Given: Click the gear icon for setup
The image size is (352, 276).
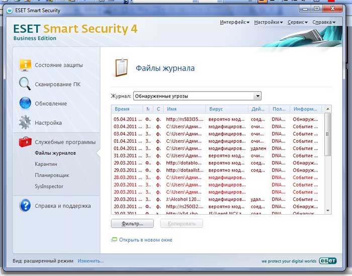Looking at the screenshot, I should click(25, 122).
